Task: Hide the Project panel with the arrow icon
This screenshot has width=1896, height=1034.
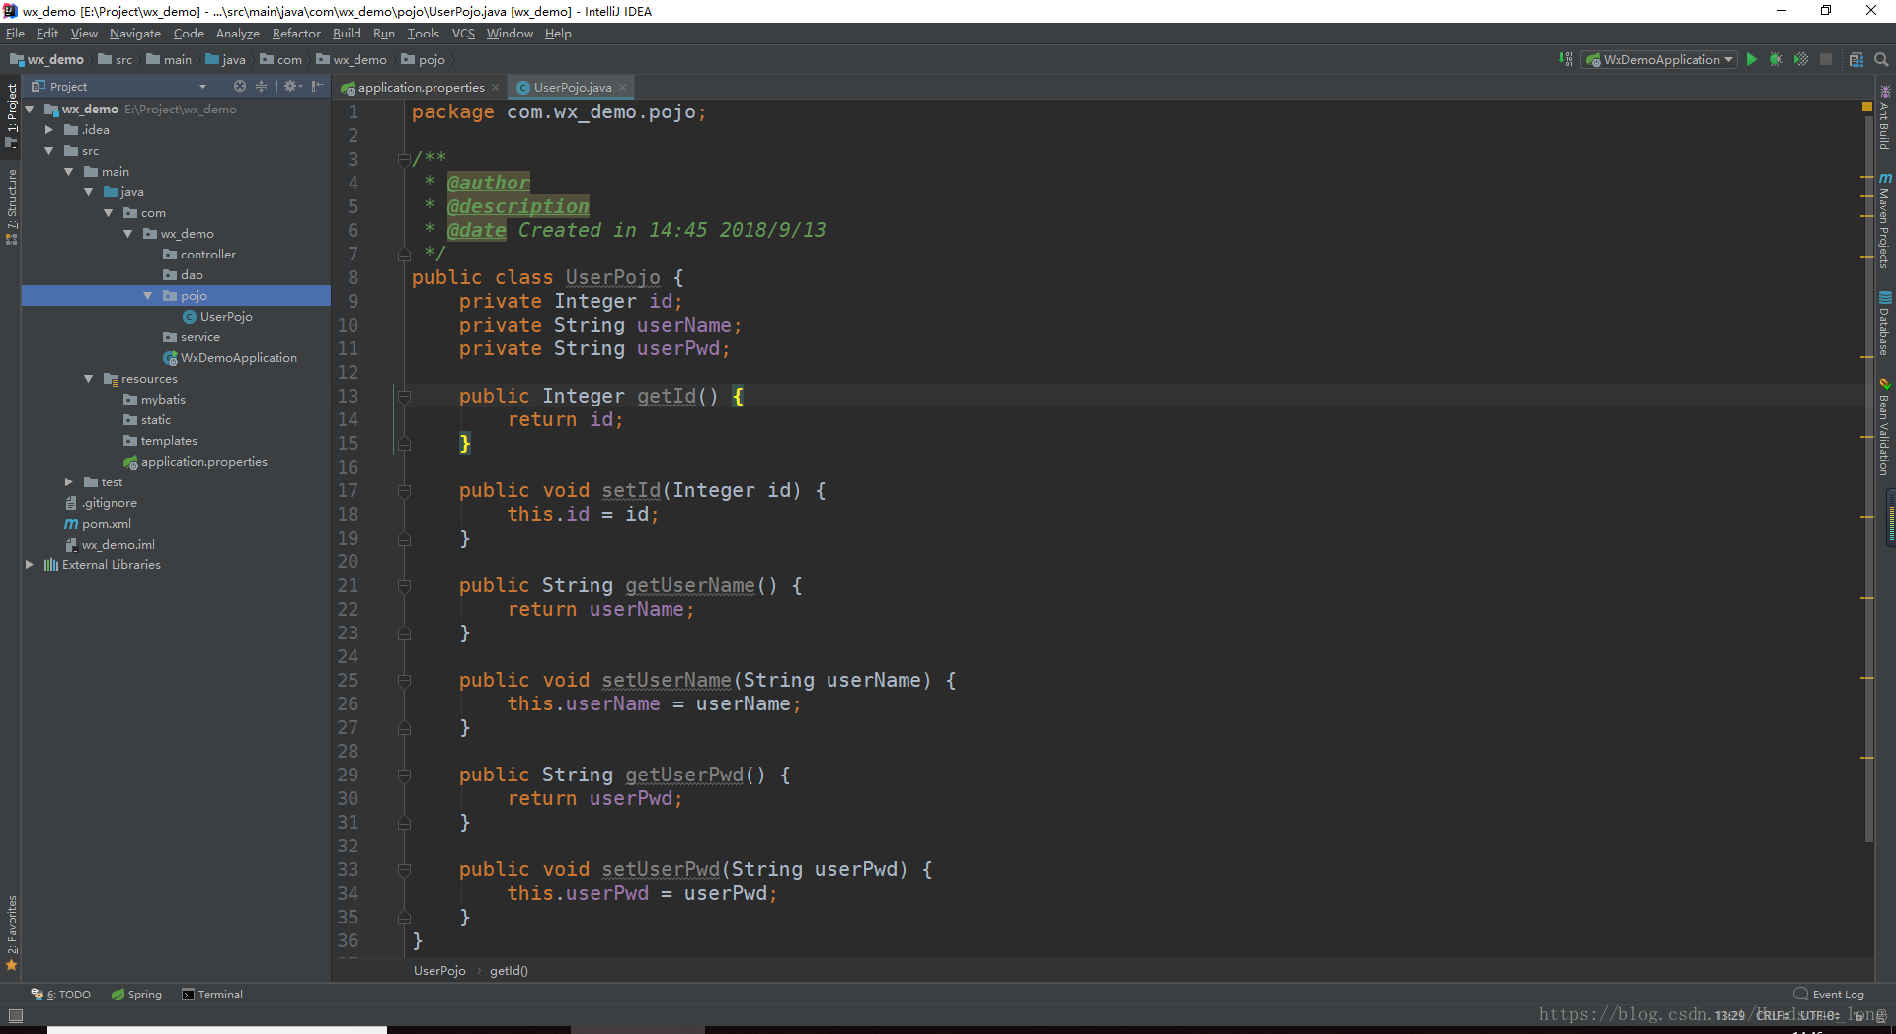Action: tap(317, 87)
